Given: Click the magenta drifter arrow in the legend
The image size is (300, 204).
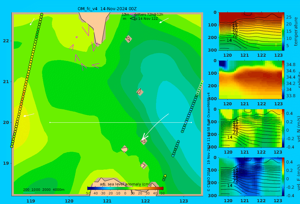Looking at the screenshot, I should click(x=132, y=14).
